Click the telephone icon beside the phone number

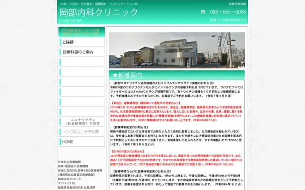pos(203,12)
